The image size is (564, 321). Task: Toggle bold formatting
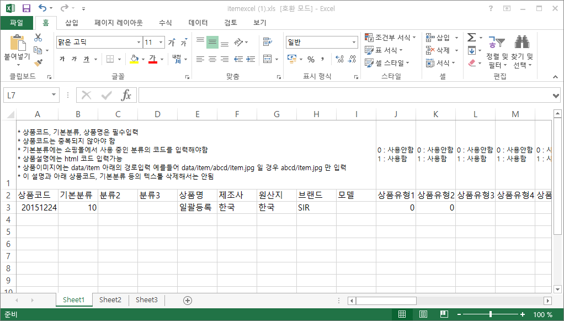62,59
